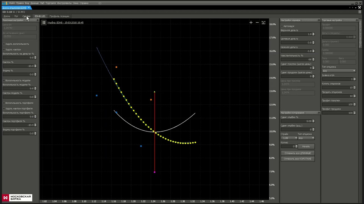Screen dimensions: 364x204
Task: Open the Справка menu
Action: point(84,3)
